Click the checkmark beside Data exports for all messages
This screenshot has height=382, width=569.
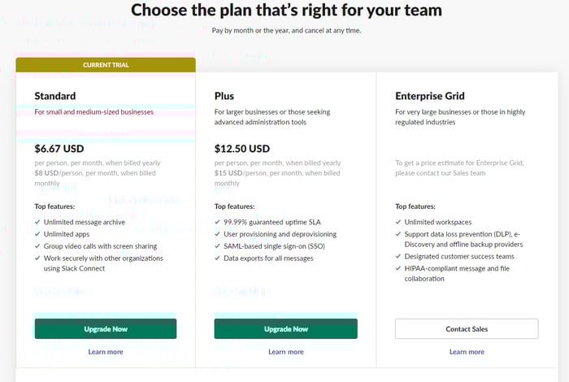pyautogui.click(x=218, y=258)
